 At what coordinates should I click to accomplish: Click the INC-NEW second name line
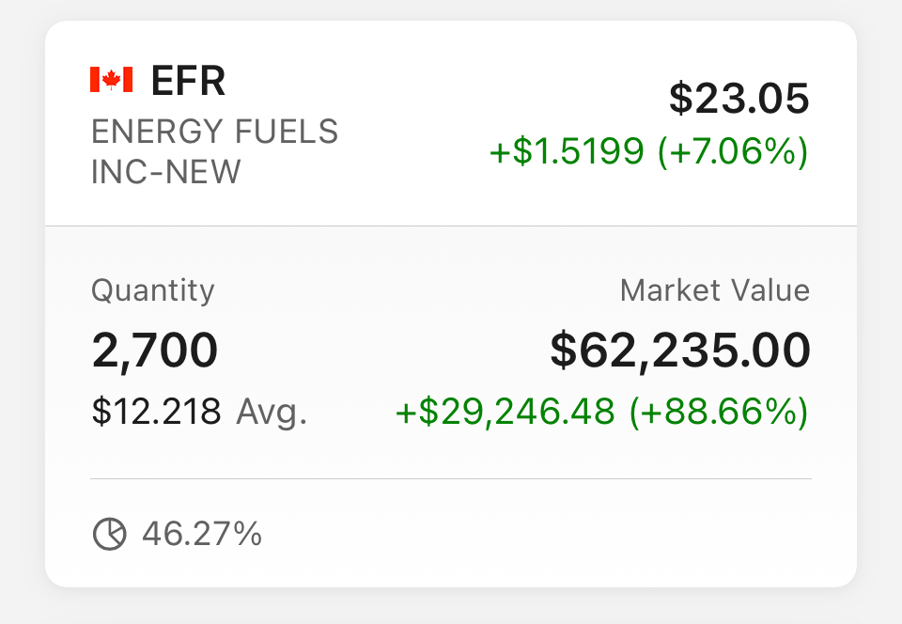(165, 171)
